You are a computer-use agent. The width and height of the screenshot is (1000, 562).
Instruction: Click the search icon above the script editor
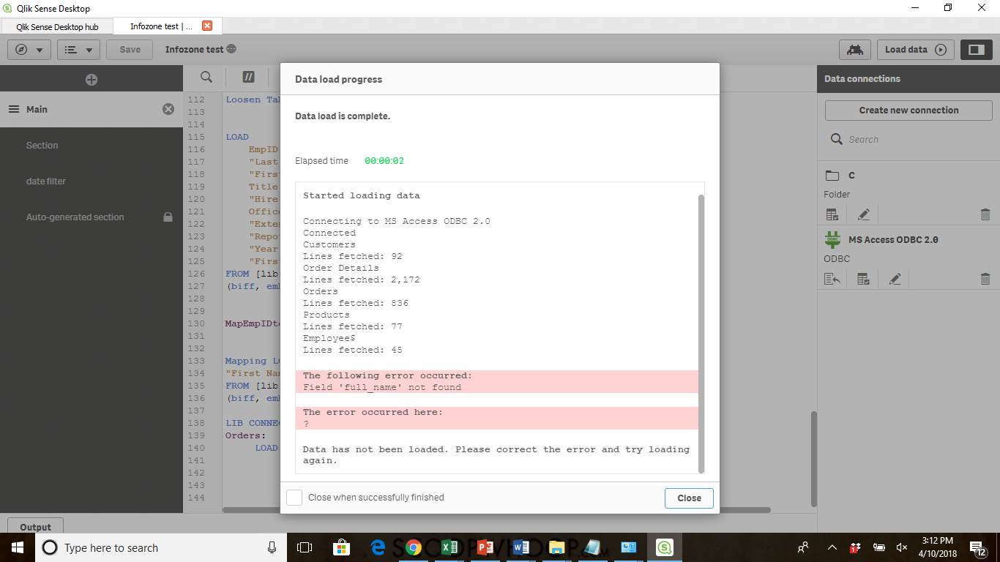point(206,77)
